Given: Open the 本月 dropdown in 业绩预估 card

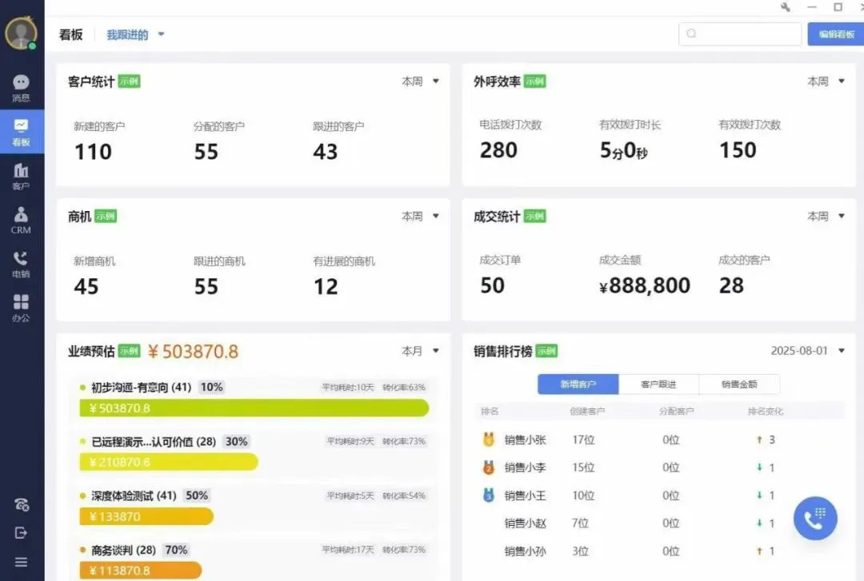Looking at the screenshot, I should click(x=420, y=350).
